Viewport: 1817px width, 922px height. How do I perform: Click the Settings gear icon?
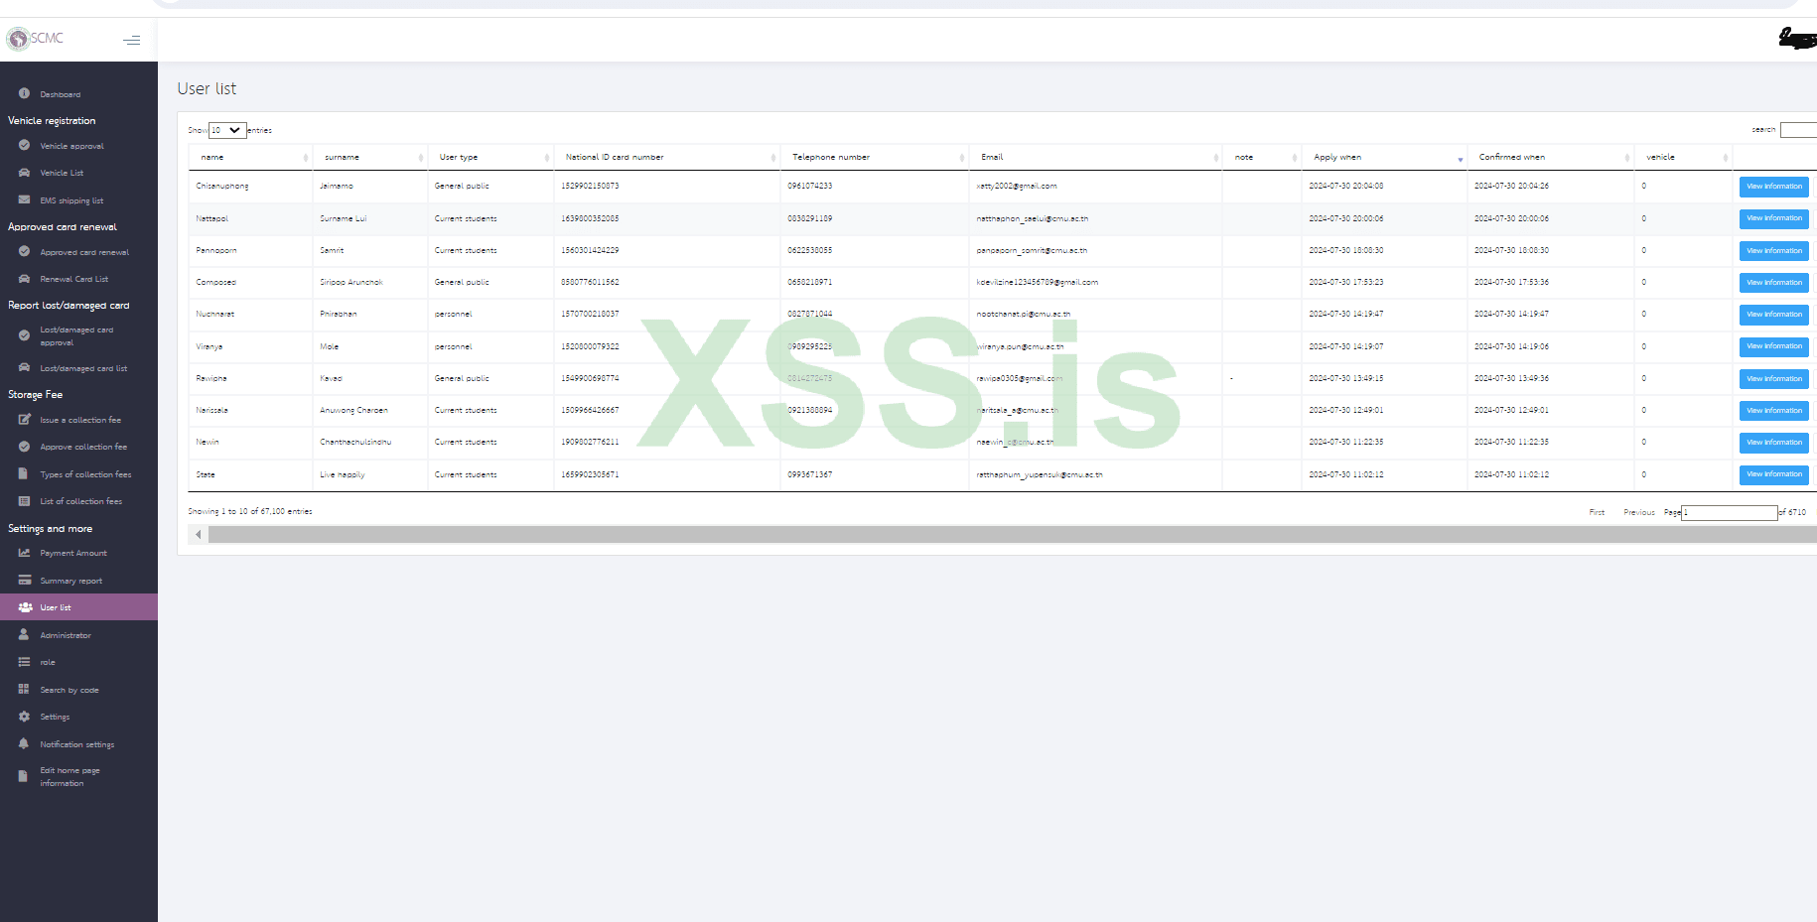24,716
